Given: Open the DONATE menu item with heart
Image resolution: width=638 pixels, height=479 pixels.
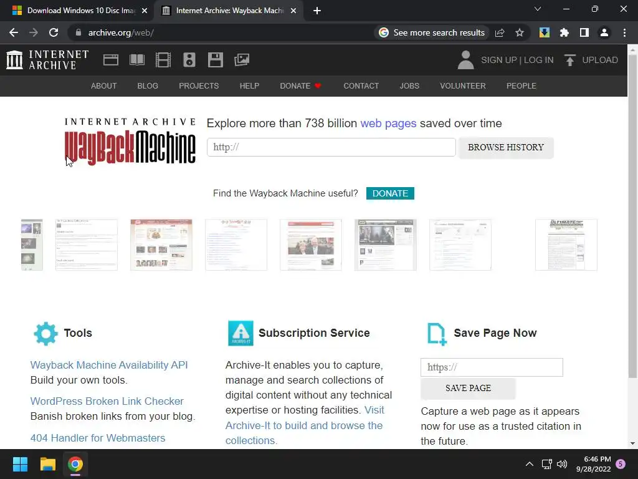Looking at the screenshot, I should [301, 86].
